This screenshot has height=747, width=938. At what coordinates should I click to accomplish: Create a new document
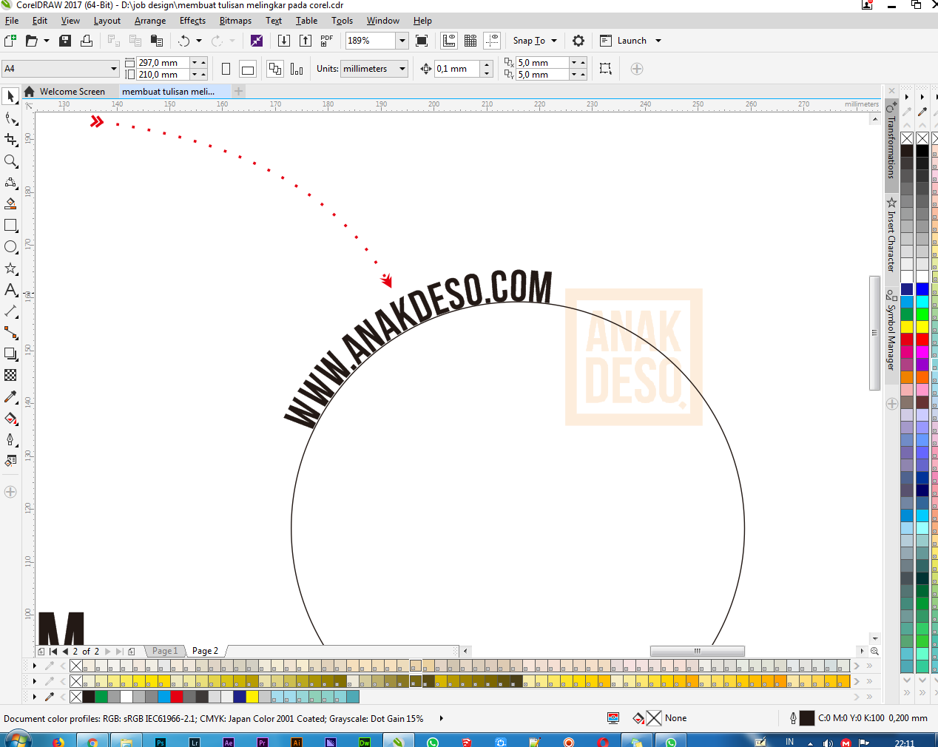(x=10, y=41)
